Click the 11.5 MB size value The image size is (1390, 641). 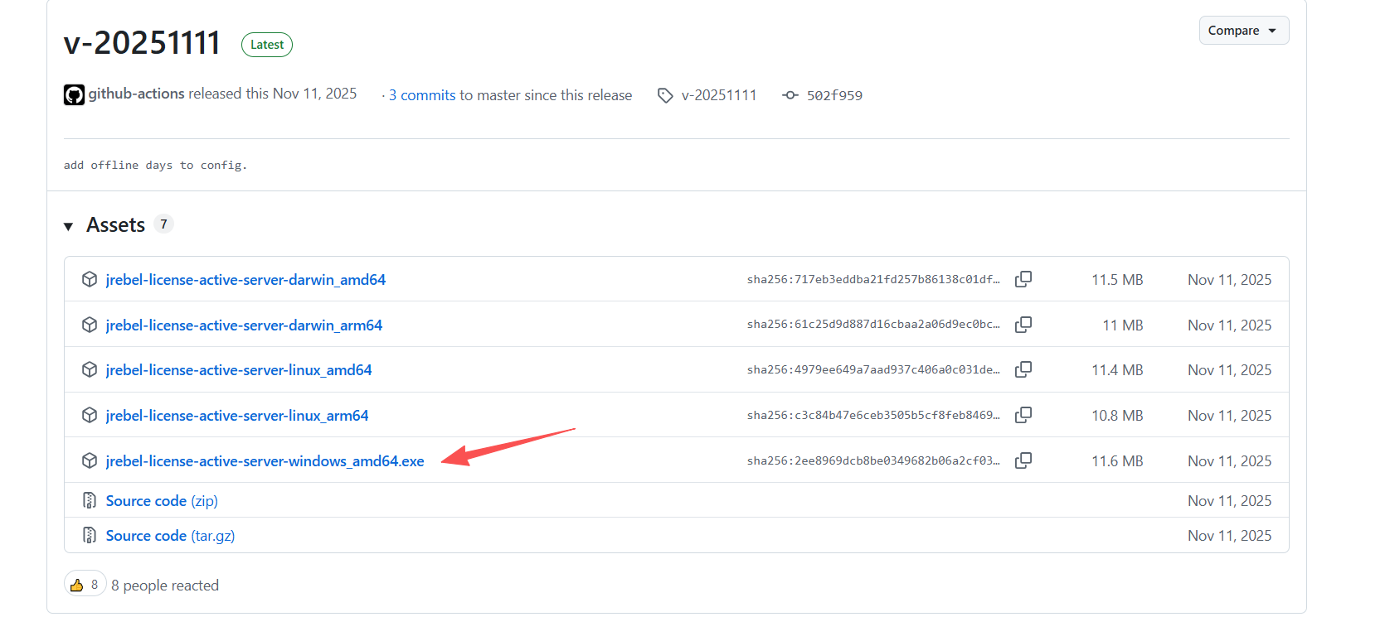click(1117, 280)
